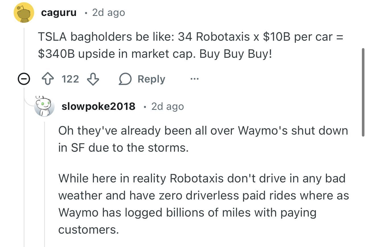The width and height of the screenshot is (367, 247).
Task: Click the '2d ago' timestamp beside caguru
Action: click(108, 13)
